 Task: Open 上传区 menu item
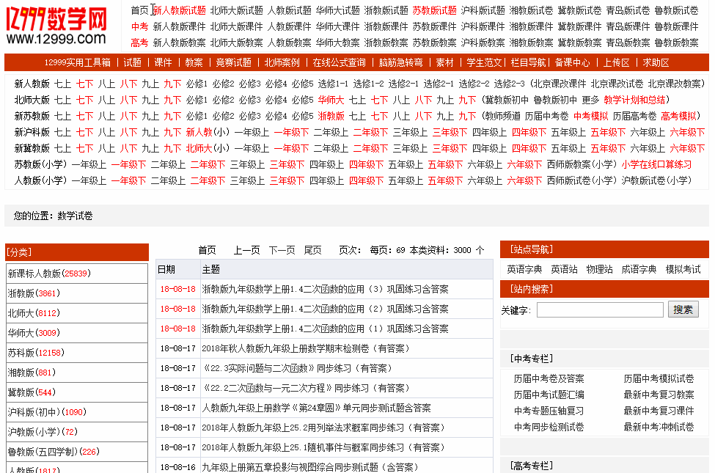pyautogui.click(x=616, y=62)
